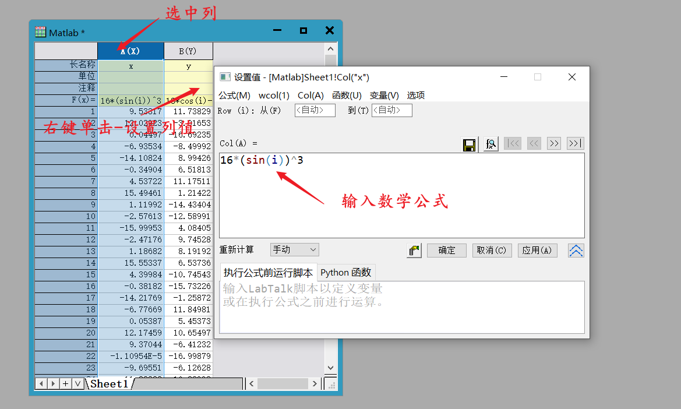Image resolution: width=681 pixels, height=409 pixels.
Task: Jump to last column with >>| button
Action: coord(575,143)
